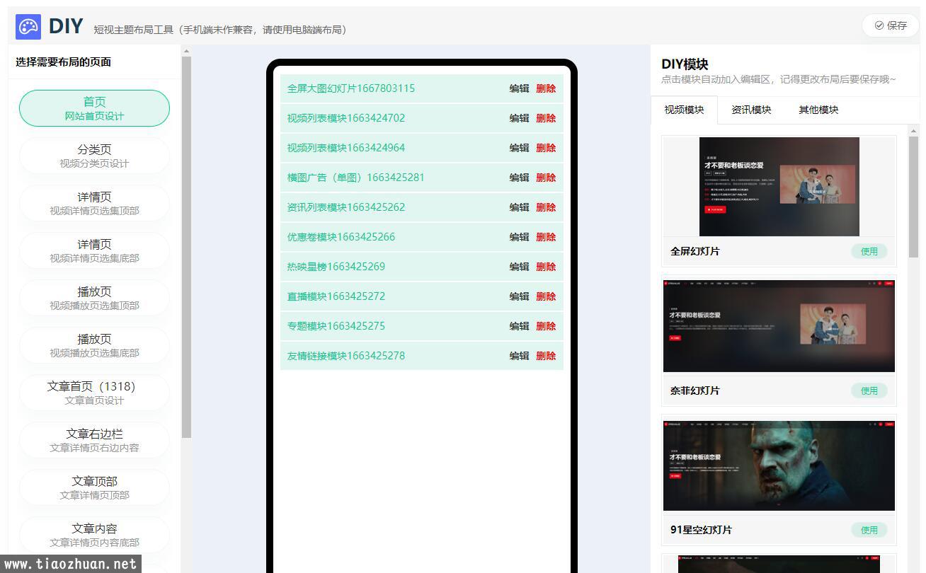Viewport: 926px width, 573px height.
Task: Delete 优惠卷模块1663425266
Action: coord(546,237)
